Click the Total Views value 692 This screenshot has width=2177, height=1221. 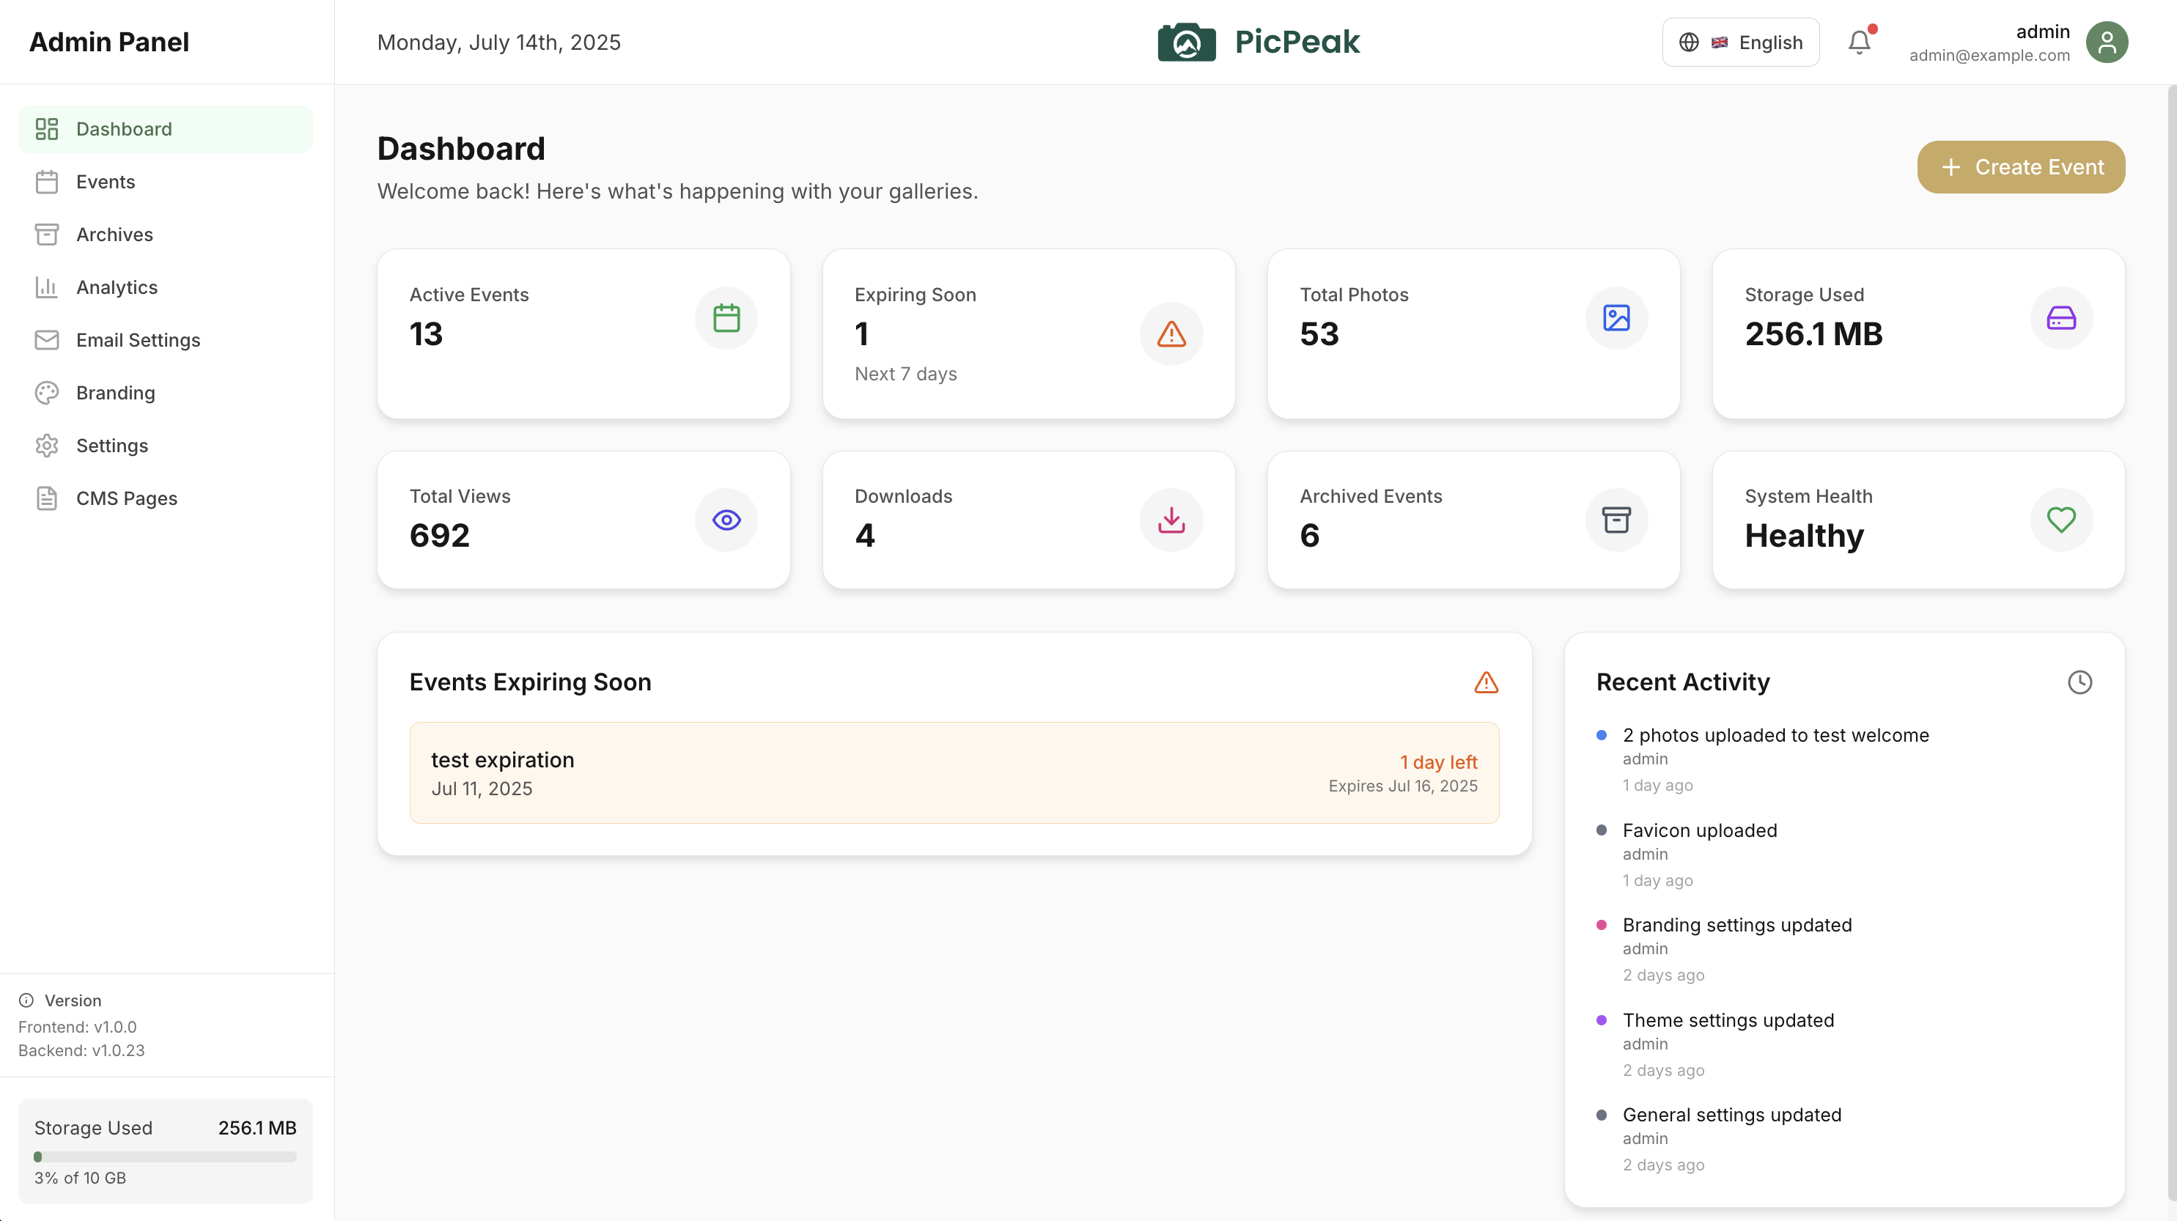pyautogui.click(x=440, y=536)
